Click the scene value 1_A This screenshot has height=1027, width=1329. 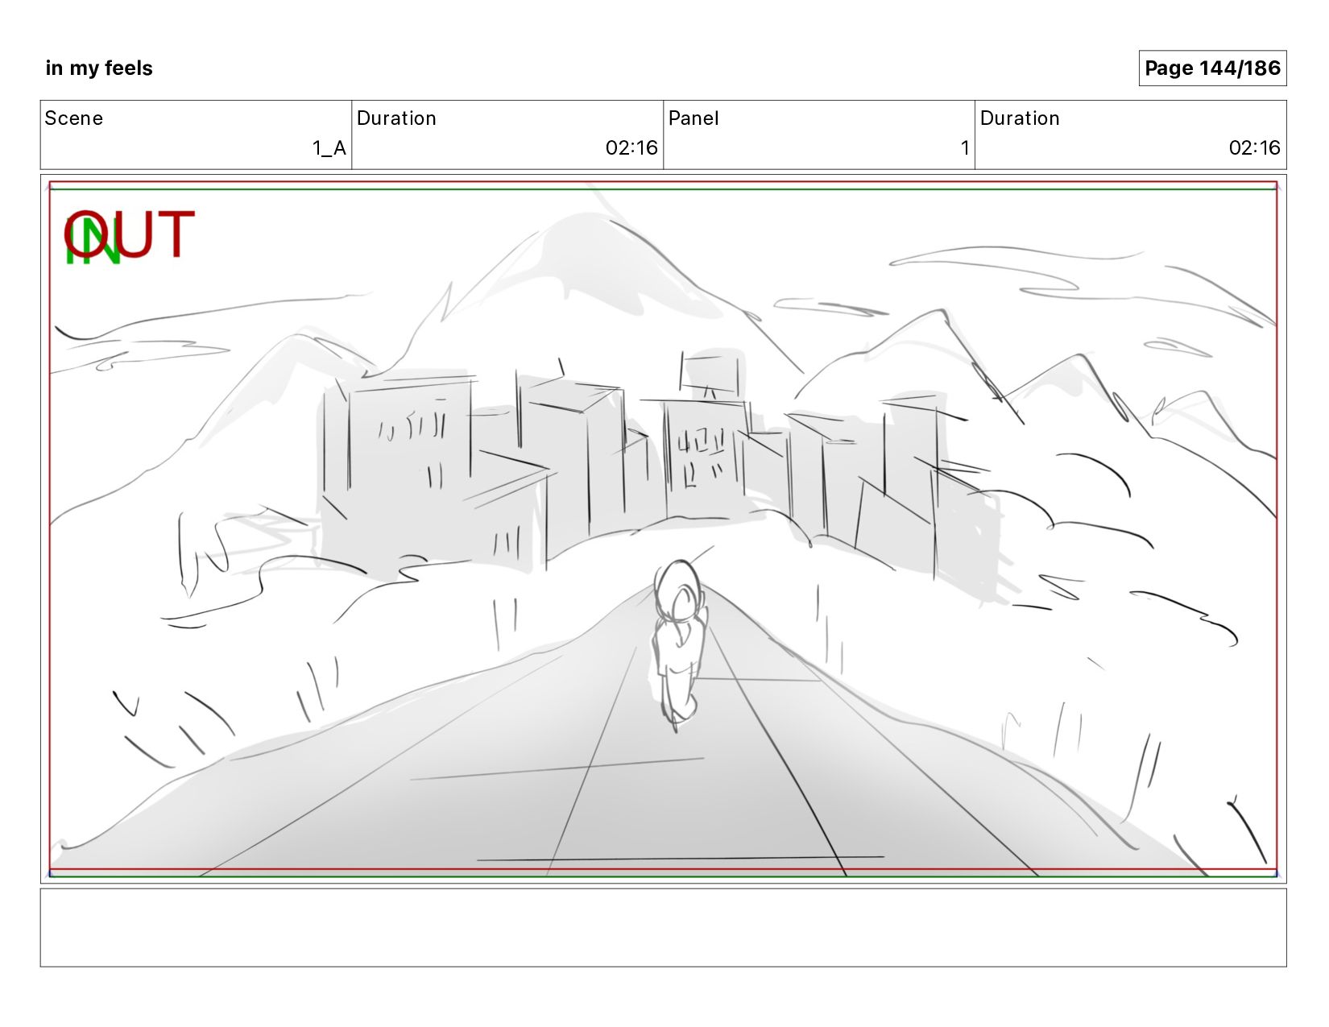click(x=329, y=148)
